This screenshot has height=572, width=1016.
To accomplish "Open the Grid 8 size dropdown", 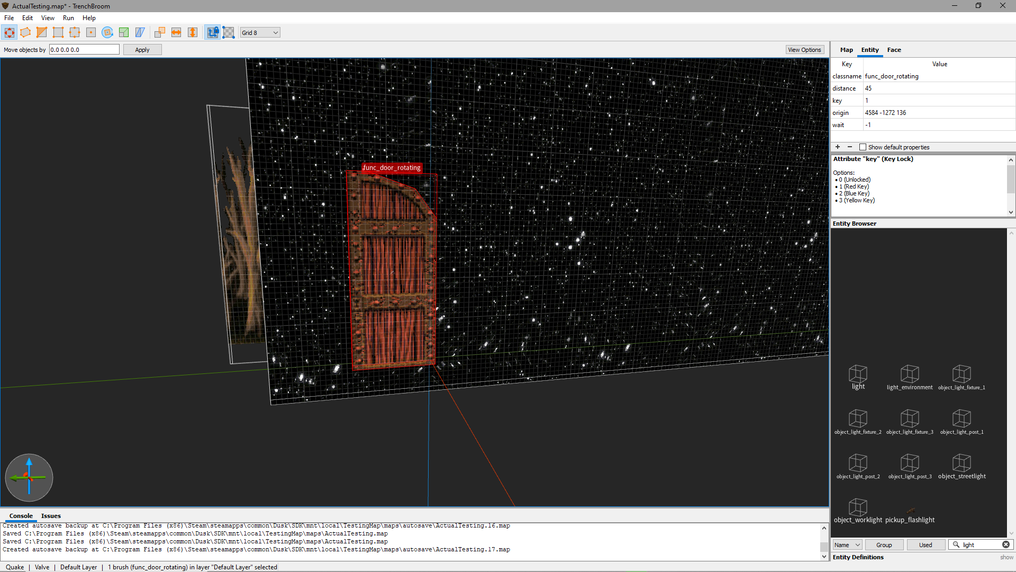I will [x=260, y=33].
